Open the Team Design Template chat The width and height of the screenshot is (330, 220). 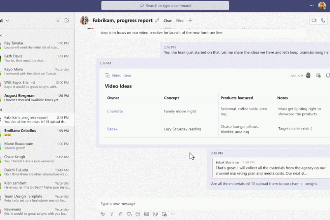(x=37, y=198)
